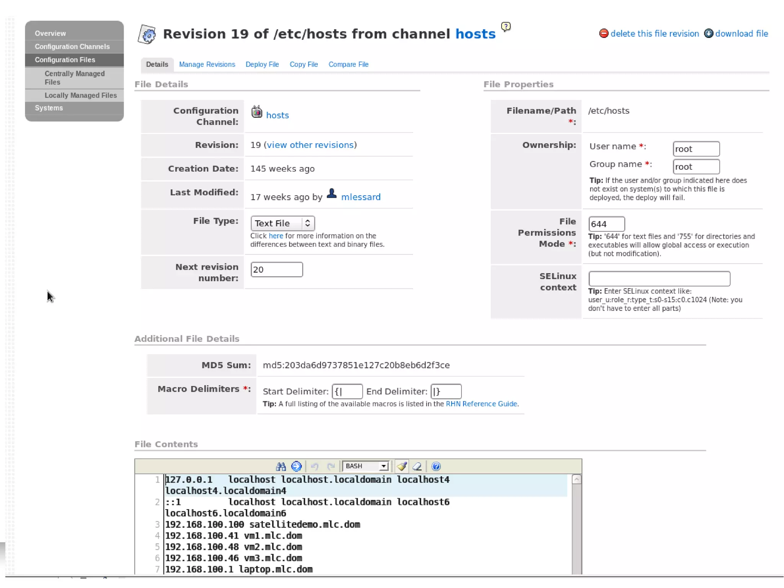Viewport: 784px width, 588px height.
Task: Click the eraser reset highlight icon
Action: [x=417, y=466]
